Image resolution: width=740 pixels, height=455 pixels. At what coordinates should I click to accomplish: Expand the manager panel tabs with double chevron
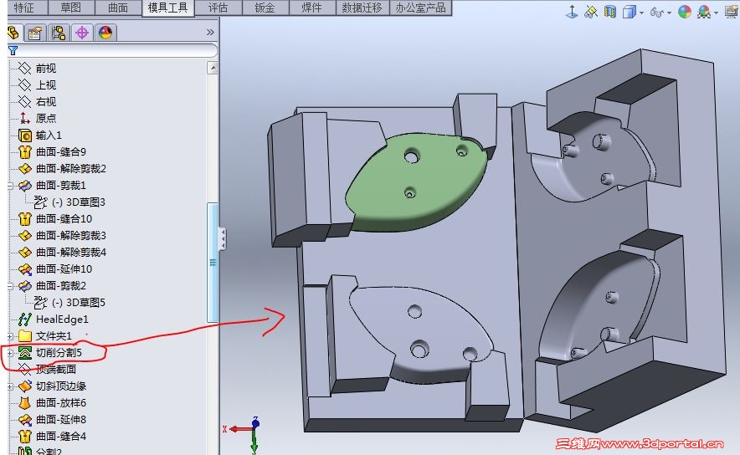210,32
